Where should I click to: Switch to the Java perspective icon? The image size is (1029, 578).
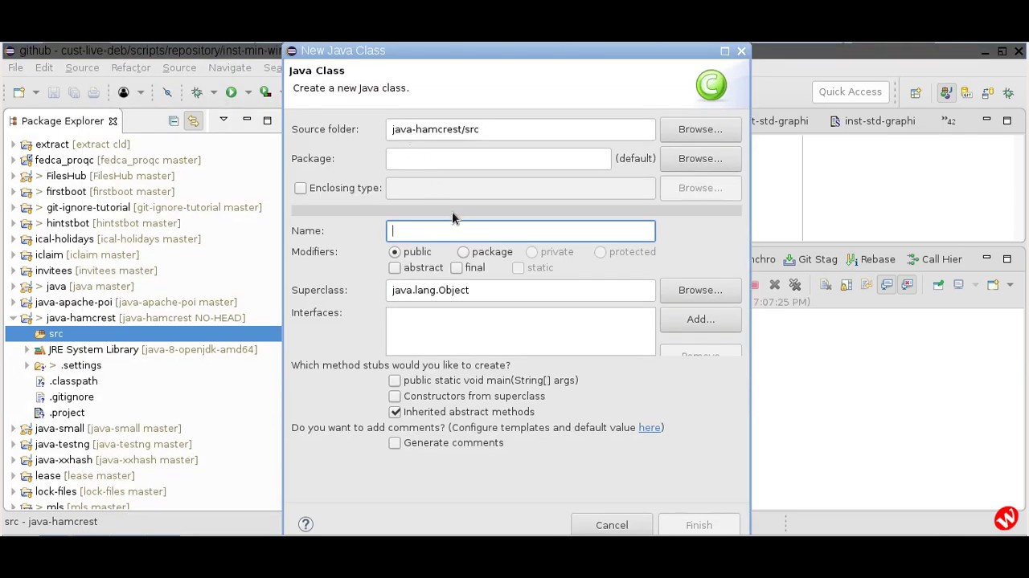point(946,93)
